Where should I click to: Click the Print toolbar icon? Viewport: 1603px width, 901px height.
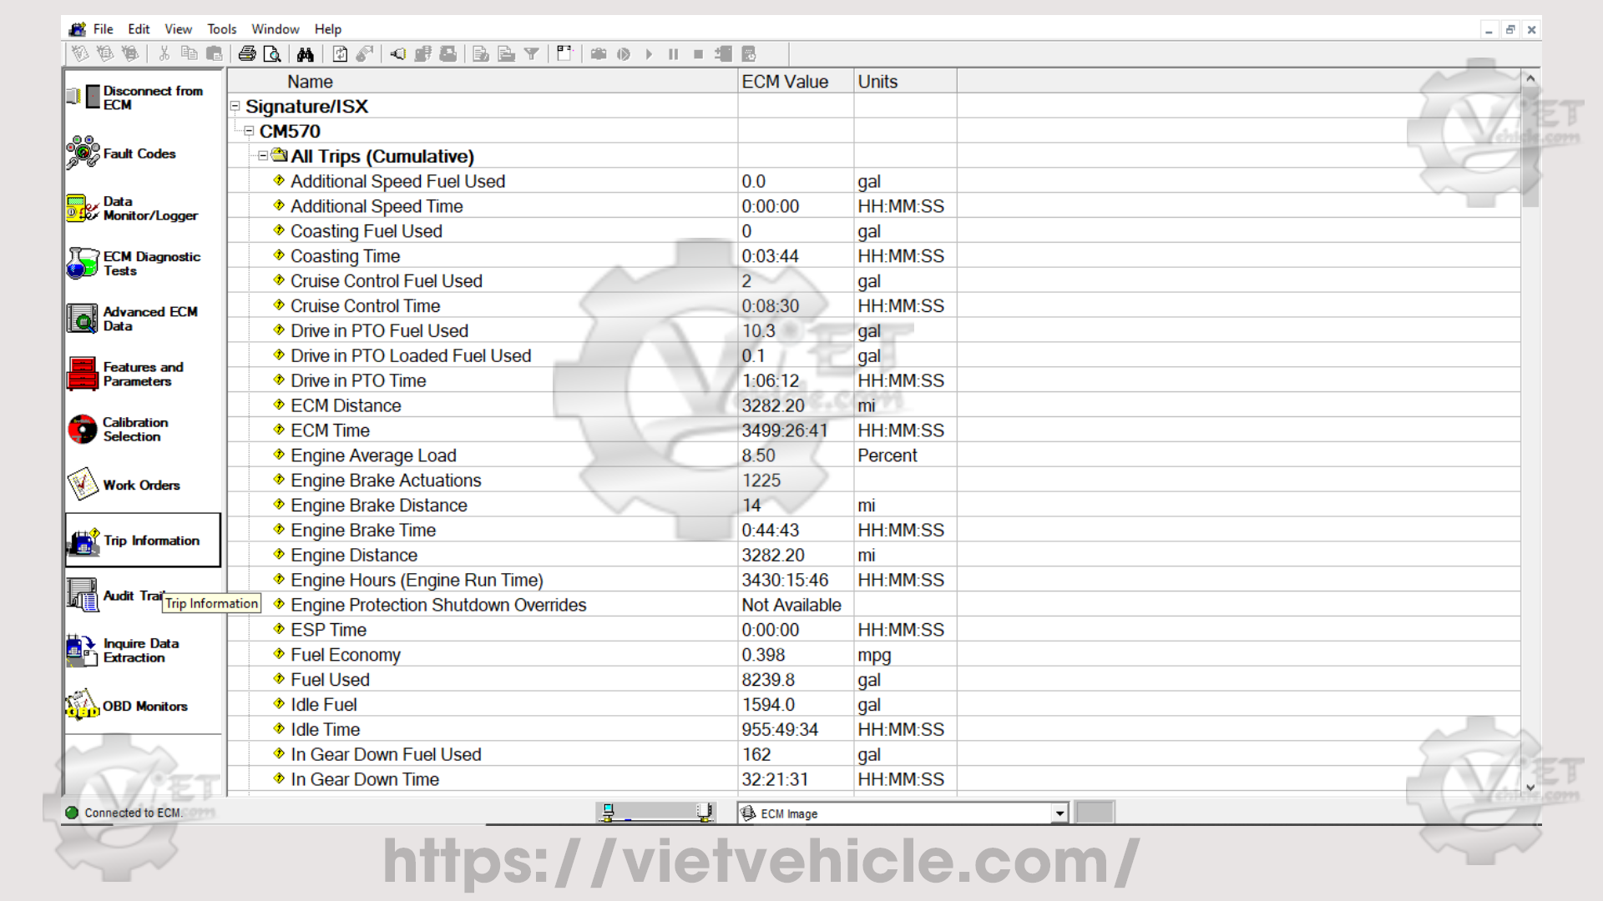pos(247,54)
